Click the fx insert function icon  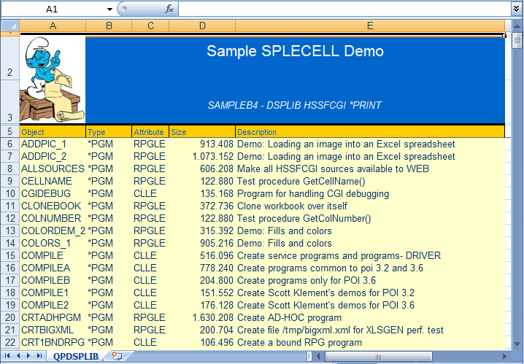point(169,9)
